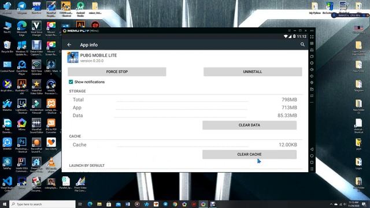Open WavePad Sound Editor shortcut

36,126
